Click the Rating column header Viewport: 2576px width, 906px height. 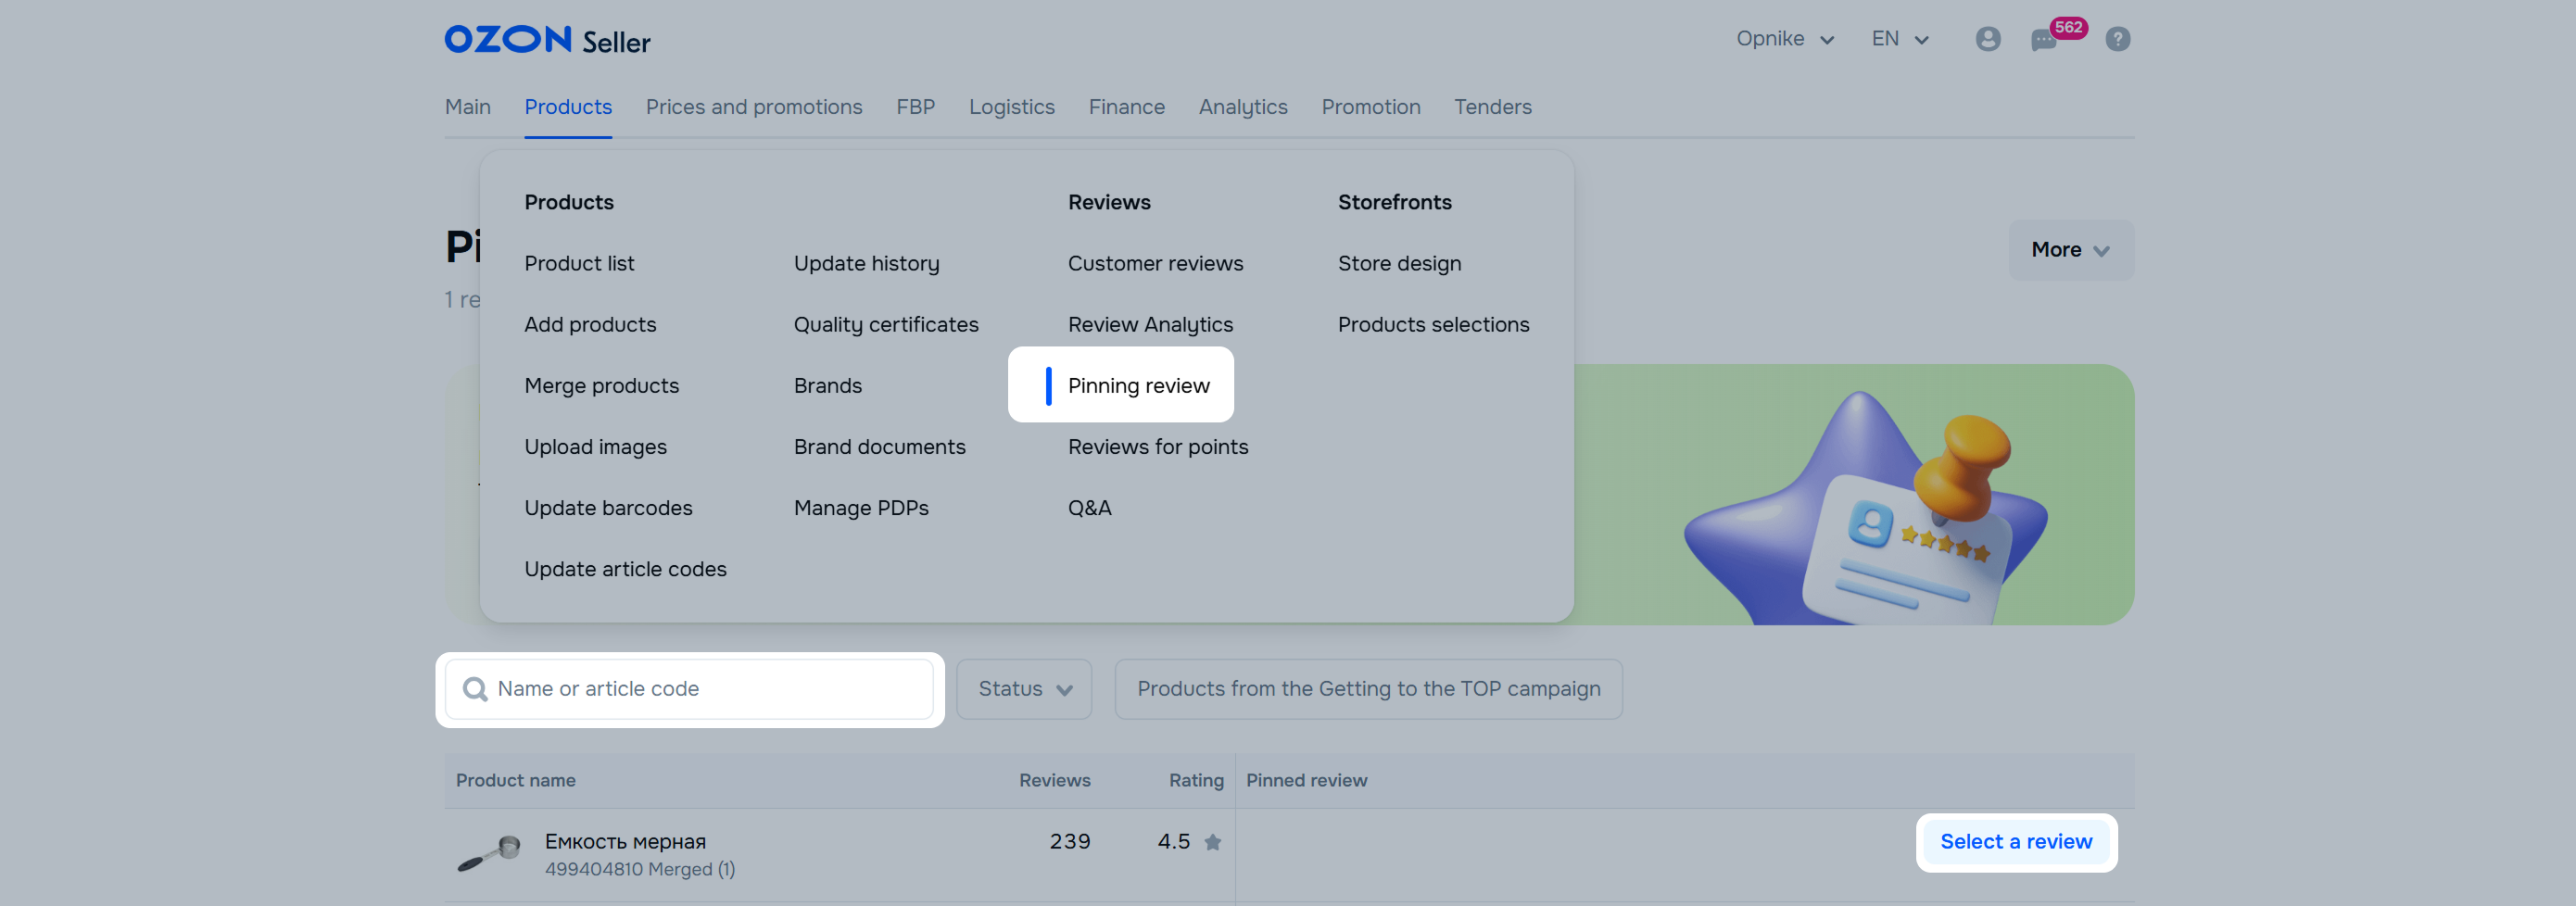(x=1196, y=781)
